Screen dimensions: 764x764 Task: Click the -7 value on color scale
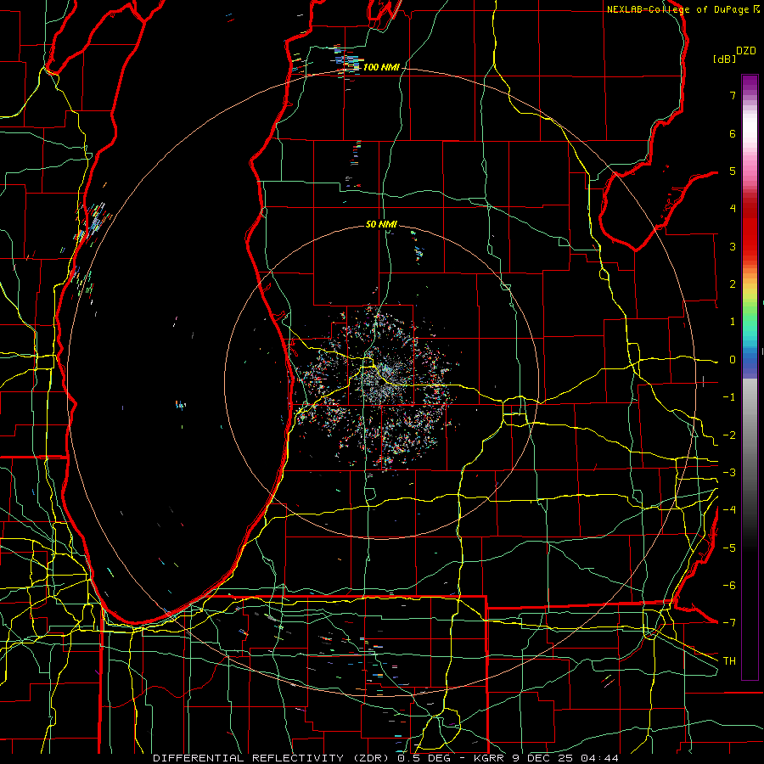(x=729, y=623)
